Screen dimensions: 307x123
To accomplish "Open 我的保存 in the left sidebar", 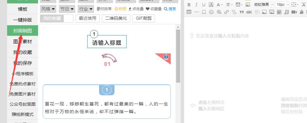I will point(23,63).
